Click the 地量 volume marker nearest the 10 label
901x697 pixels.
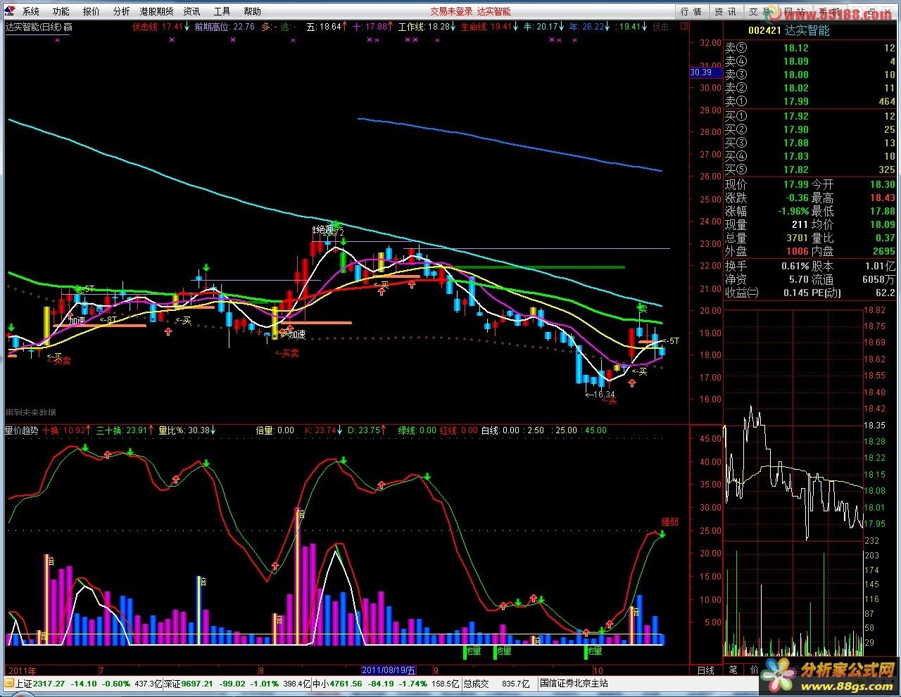[x=595, y=651]
